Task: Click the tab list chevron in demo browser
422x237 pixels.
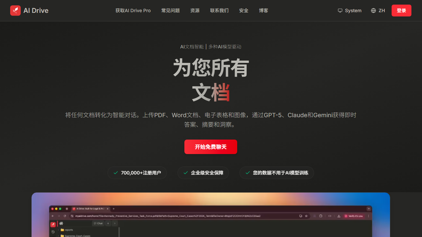Action: pos(369,209)
